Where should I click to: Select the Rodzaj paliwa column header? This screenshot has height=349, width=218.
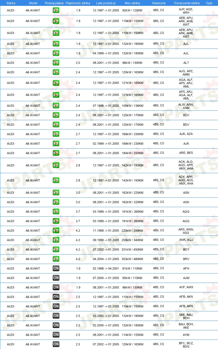click(54, 3)
